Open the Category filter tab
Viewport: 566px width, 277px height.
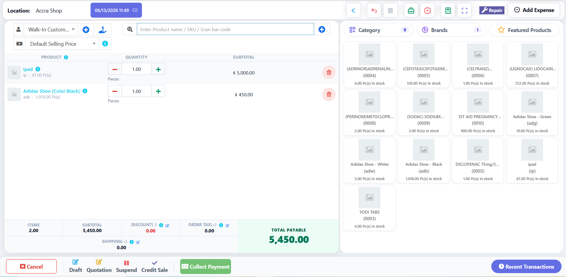(379, 30)
